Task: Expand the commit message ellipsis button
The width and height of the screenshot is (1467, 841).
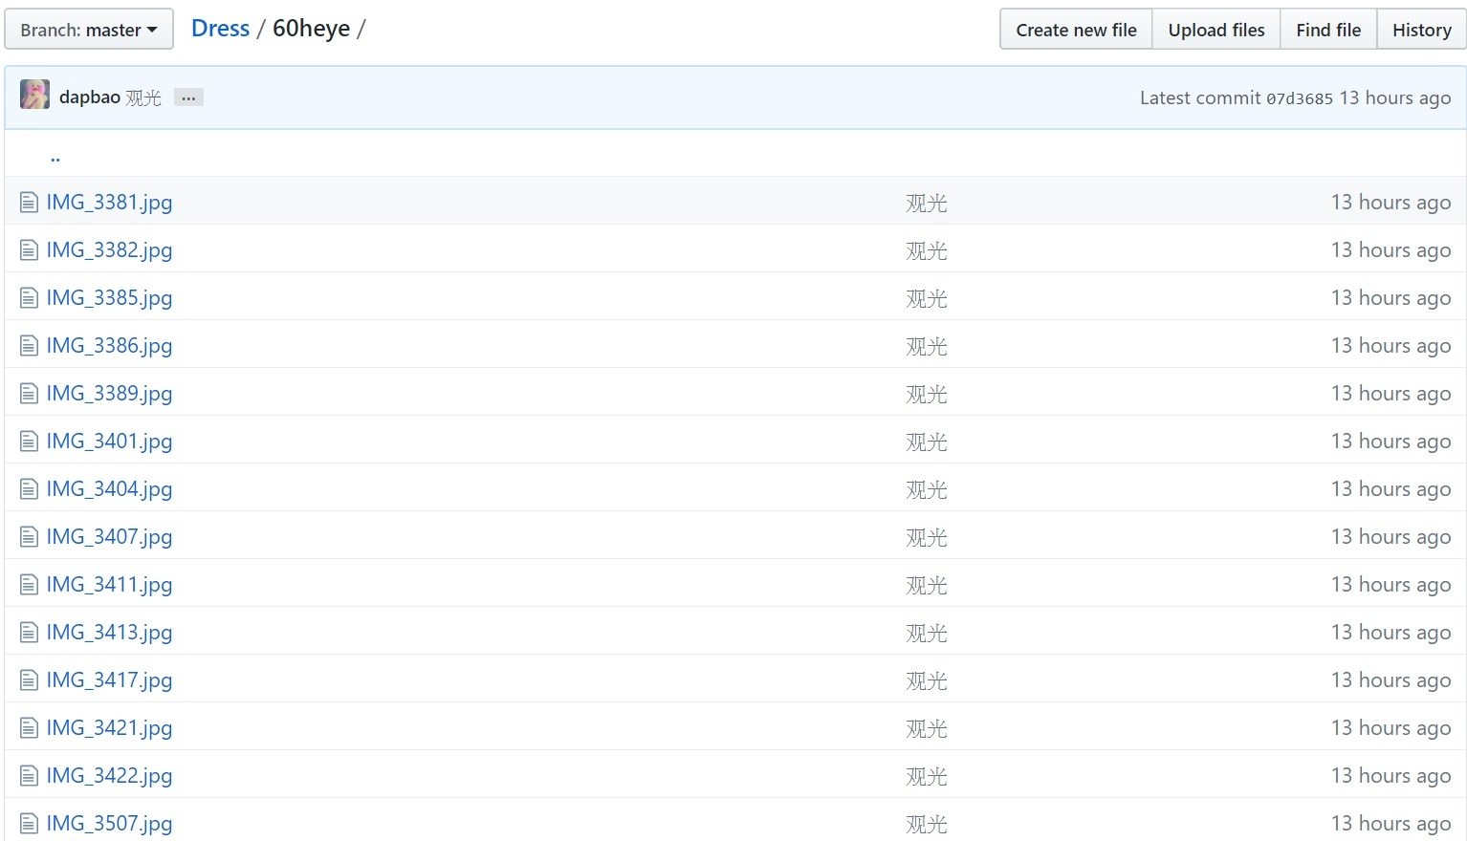Action: 188,97
